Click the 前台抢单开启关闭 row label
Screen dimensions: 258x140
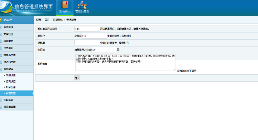pyautogui.click(x=47, y=29)
